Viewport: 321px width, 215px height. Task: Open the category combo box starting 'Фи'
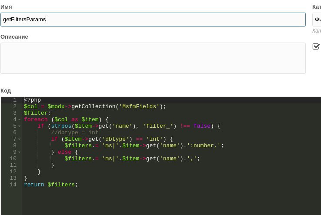[317, 20]
